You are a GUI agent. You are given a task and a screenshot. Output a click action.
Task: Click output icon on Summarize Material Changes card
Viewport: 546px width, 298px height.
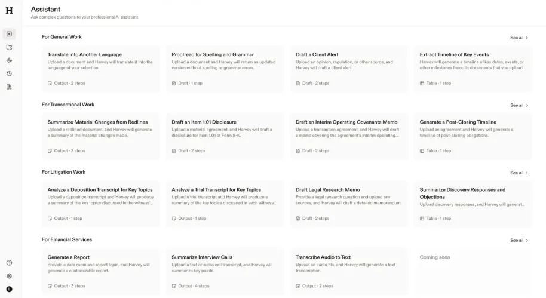50,151
